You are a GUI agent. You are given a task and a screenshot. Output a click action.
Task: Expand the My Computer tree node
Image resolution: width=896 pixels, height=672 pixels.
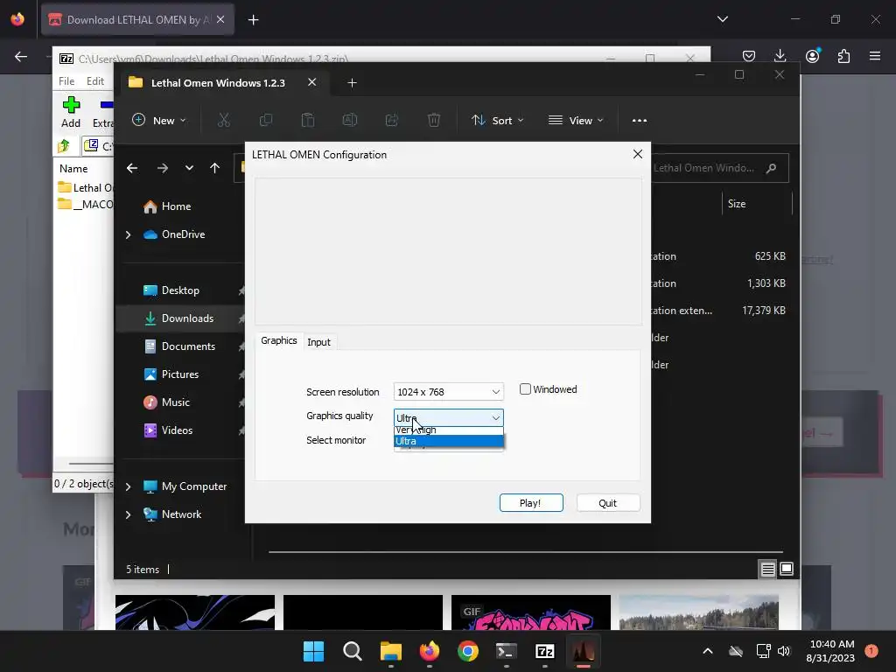128,486
